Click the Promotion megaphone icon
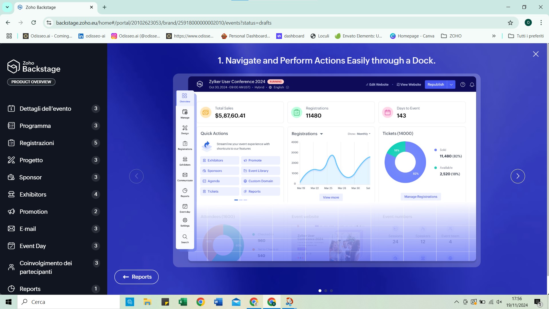 point(11,211)
